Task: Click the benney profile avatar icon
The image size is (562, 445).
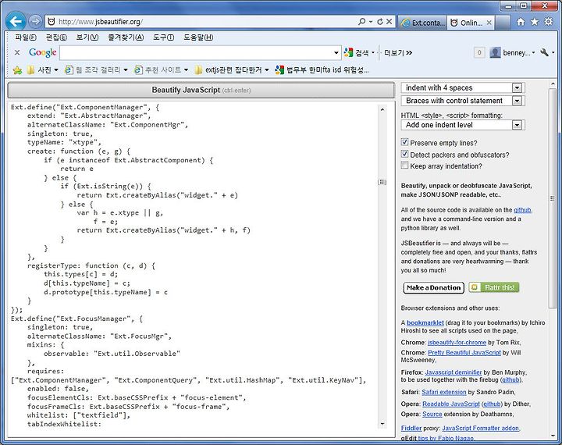Action: coord(495,53)
